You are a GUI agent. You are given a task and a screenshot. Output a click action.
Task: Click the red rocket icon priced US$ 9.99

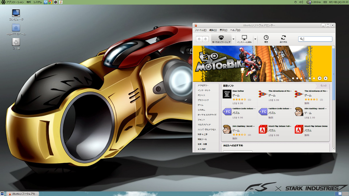pyautogui.click(x=263, y=94)
